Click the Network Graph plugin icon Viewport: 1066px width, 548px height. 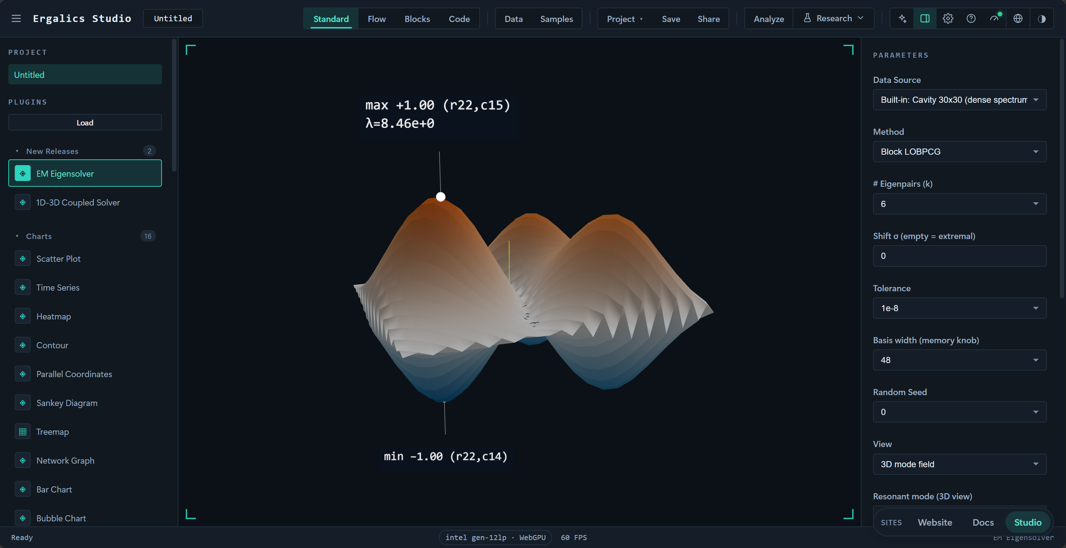click(x=23, y=460)
